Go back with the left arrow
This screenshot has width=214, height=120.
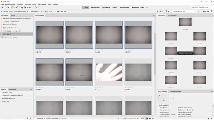click(3, 7)
